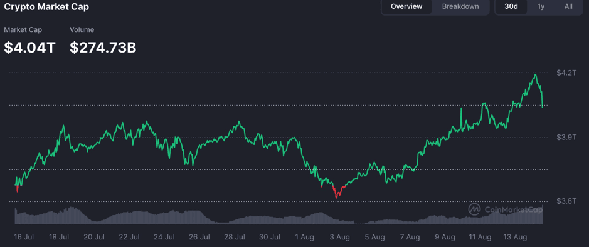Click the $274.73B volume value
The image size is (589, 247).
tap(103, 48)
